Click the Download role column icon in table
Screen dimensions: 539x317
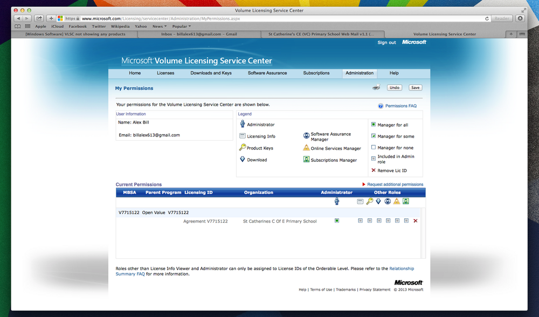(378, 201)
